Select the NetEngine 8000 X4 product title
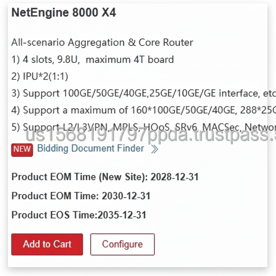 coord(64,13)
